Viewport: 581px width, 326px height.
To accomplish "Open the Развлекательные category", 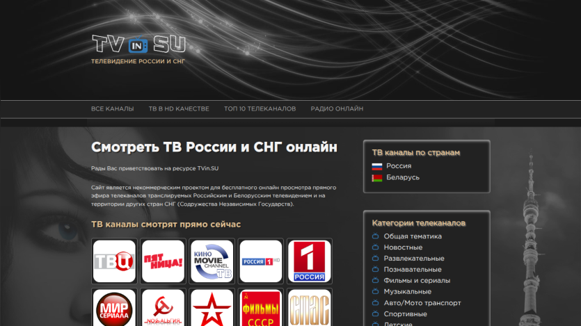I will [414, 259].
